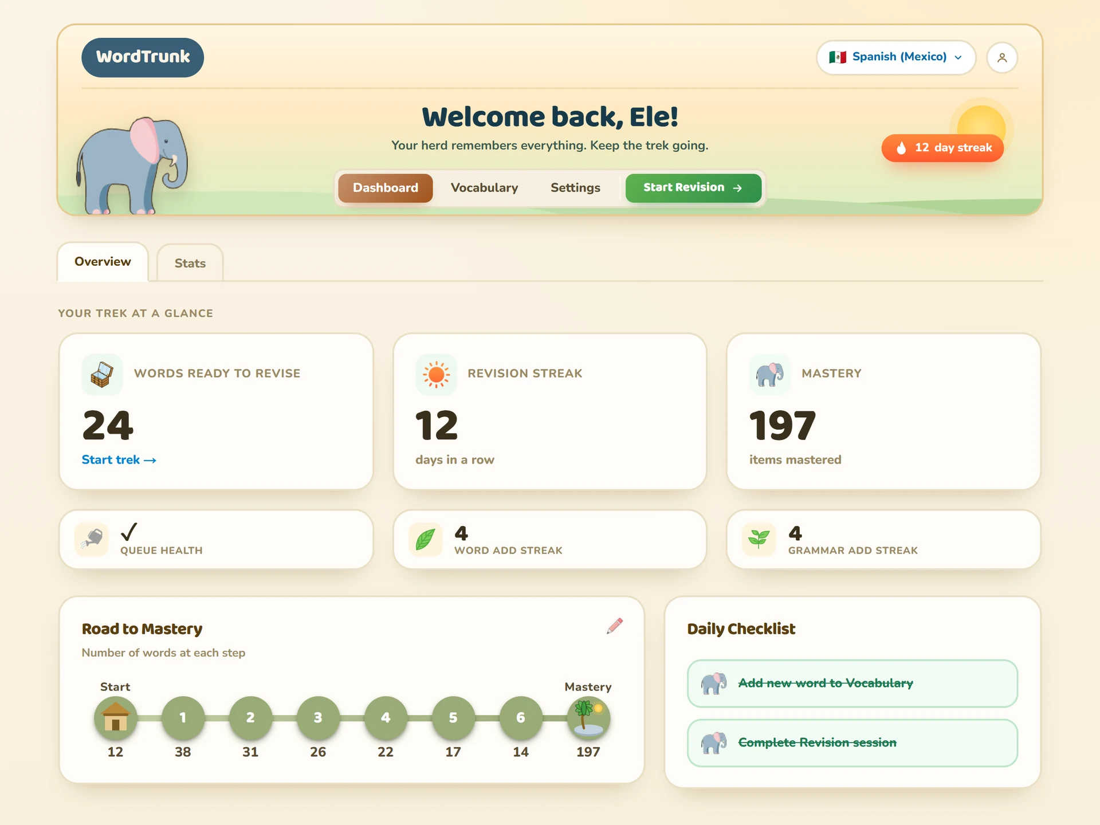1100x825 pixels.
Task: Click the 'Number of words at each step' subtitle
Action: click(x=163, y=653)
